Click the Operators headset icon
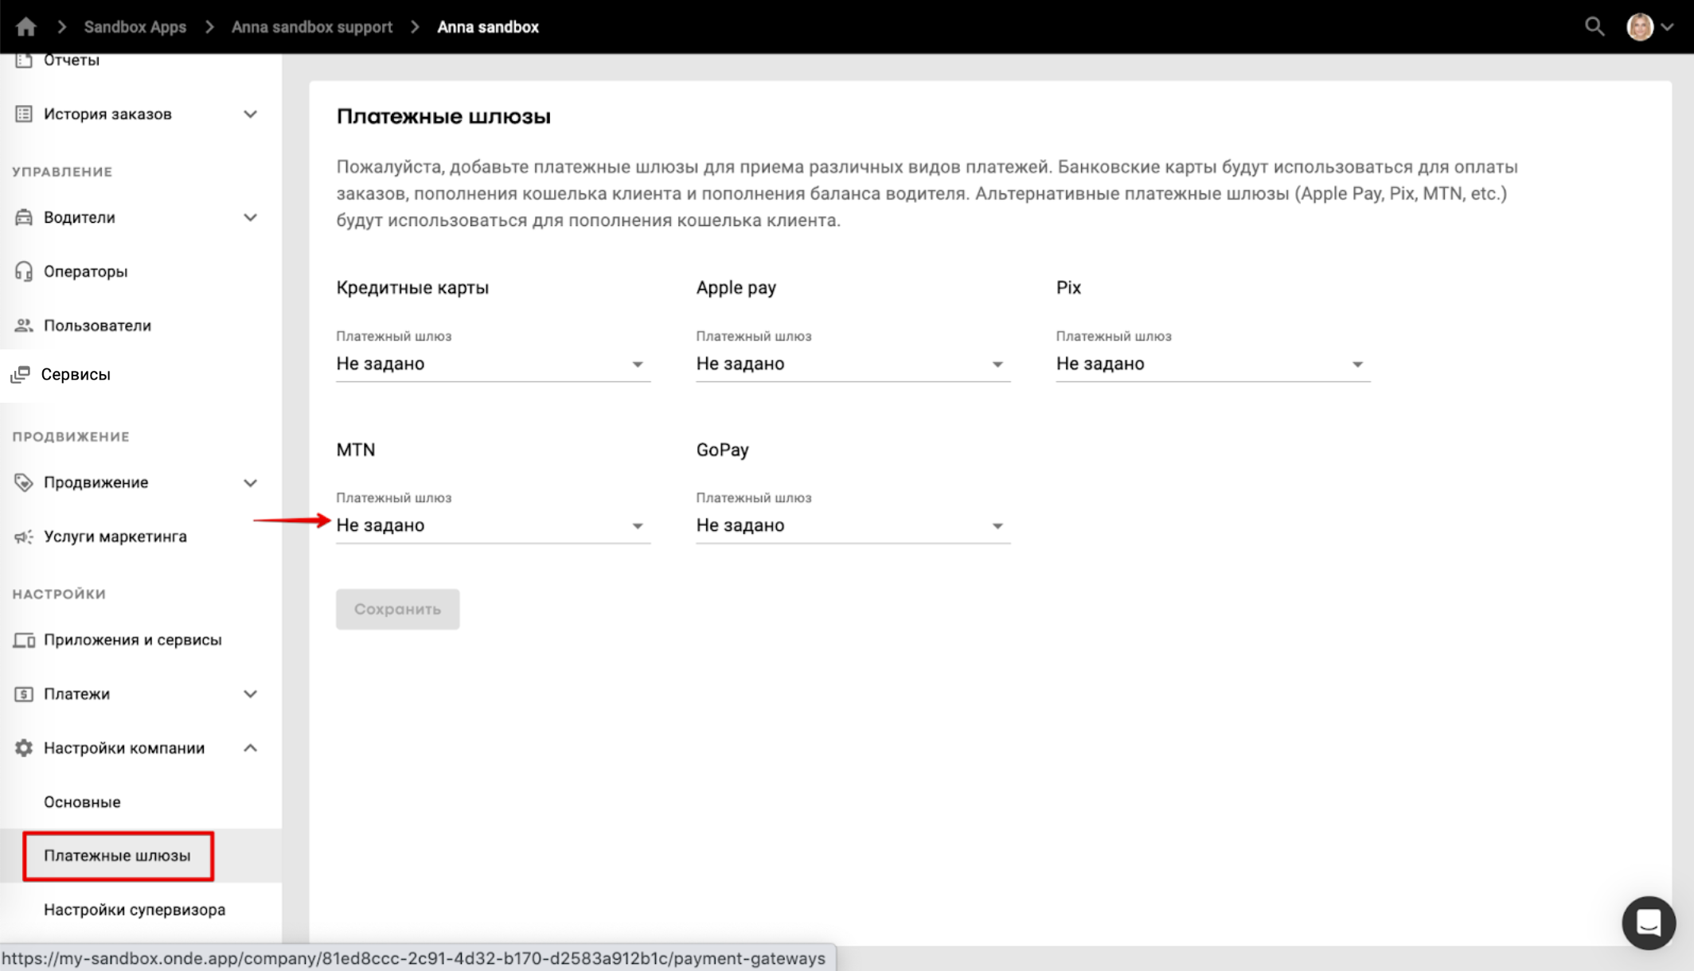This screenshot has width=1694, height=971. coord(24,271)
